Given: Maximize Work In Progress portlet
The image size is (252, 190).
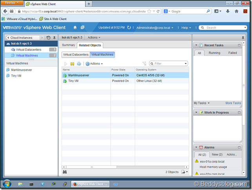Looking at the screenshot, I should [239, 113].
